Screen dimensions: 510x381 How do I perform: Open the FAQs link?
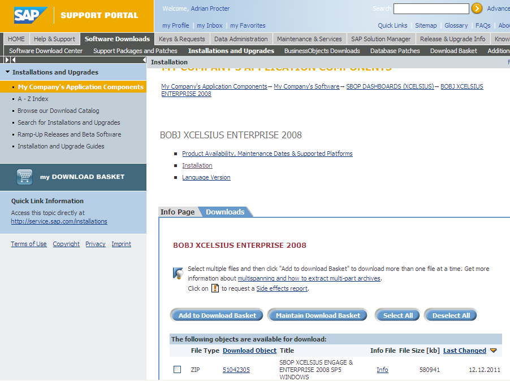pos(483,25)
